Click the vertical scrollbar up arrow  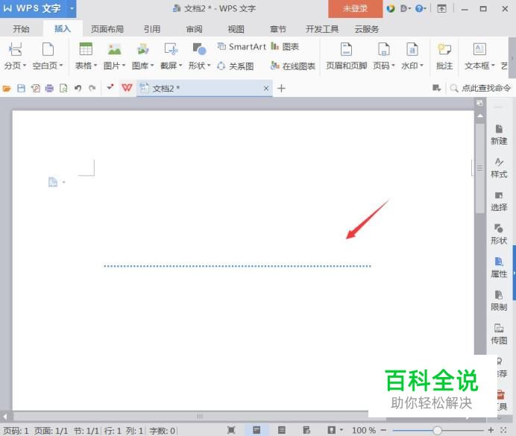click(480, 116)
